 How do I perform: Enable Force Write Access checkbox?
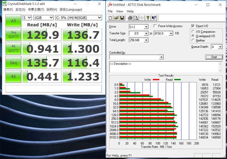(155, 26)
